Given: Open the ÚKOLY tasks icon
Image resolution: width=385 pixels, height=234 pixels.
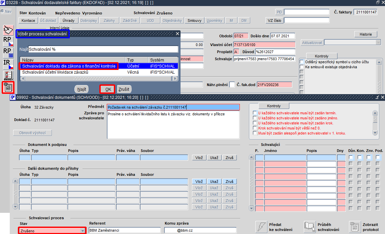Looking at the screenshot, I should [x=8, y=76].
